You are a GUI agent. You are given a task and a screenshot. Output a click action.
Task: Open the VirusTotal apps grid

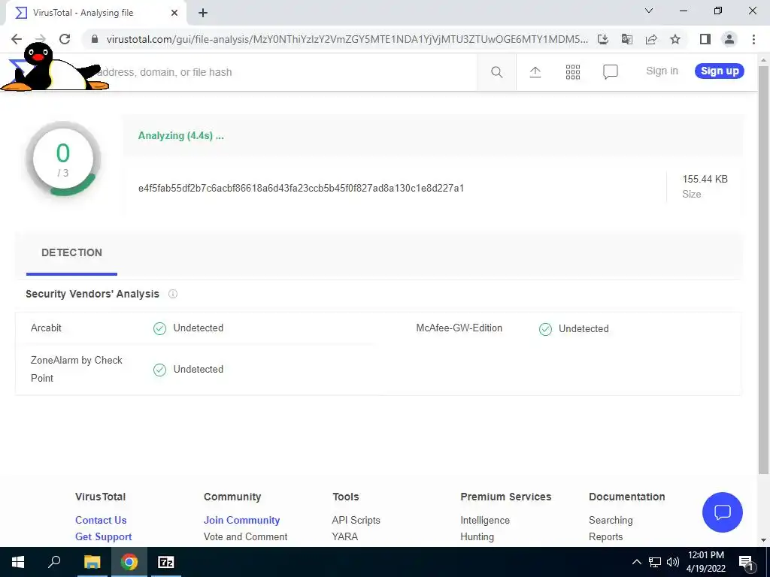pyautogui.click(x=572, y=72)
